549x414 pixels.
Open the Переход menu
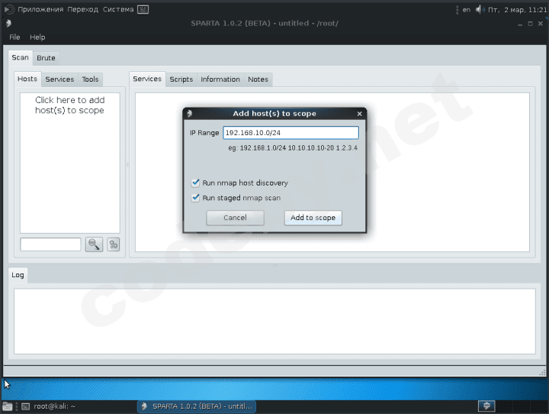coord(83,9)
